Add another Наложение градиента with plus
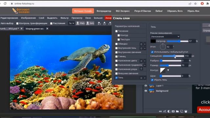The width and height of the screenshot is (210, 118). [145, 65]
